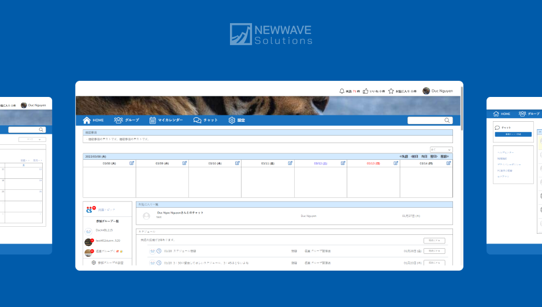This screenshot has height=307, width=542.
Task: Click the notification bell icon
Action: pos(341,91)
